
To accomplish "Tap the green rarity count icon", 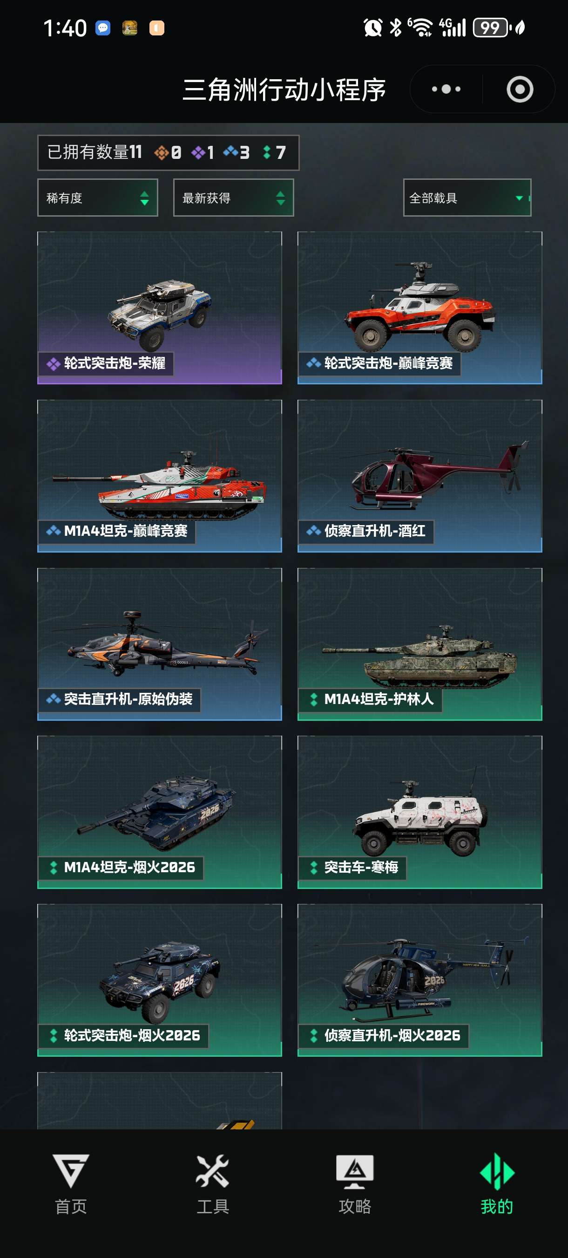I will tap(266, 153).
